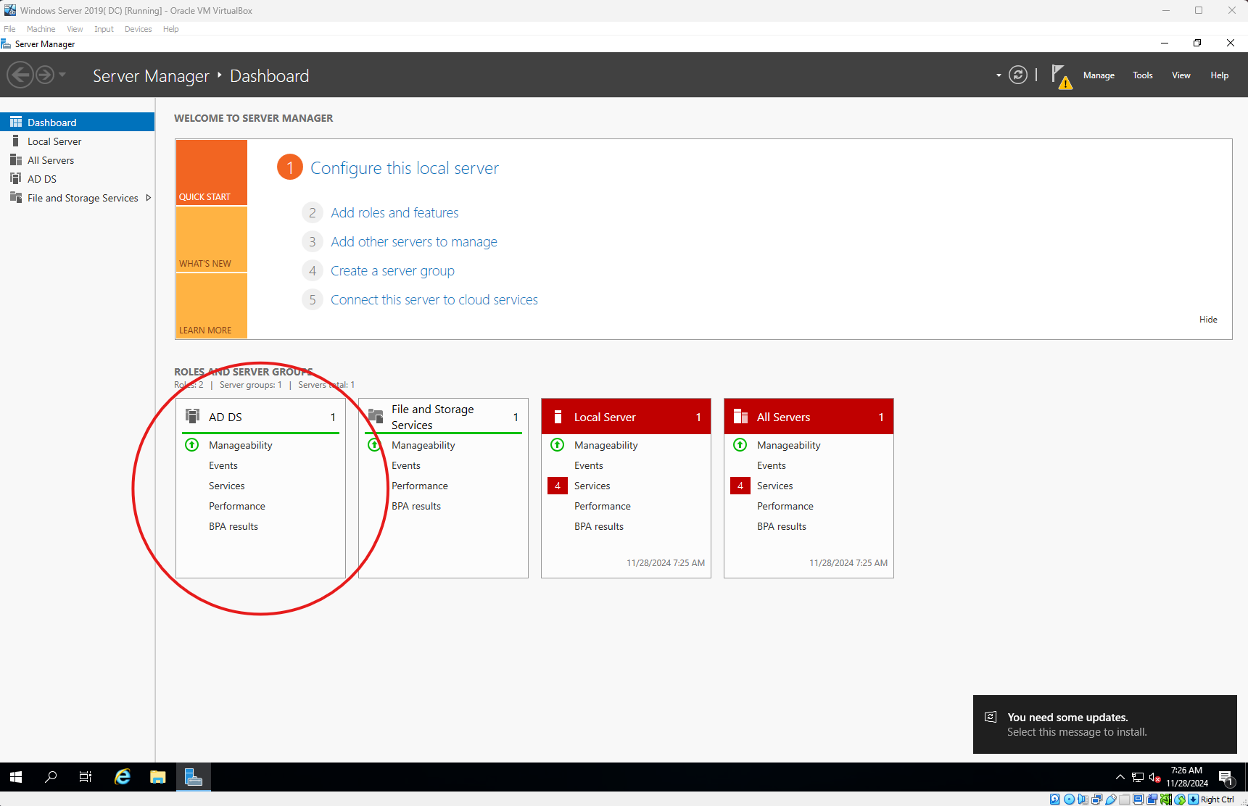Select the WHAT'S NEW tile

[212, 239]
